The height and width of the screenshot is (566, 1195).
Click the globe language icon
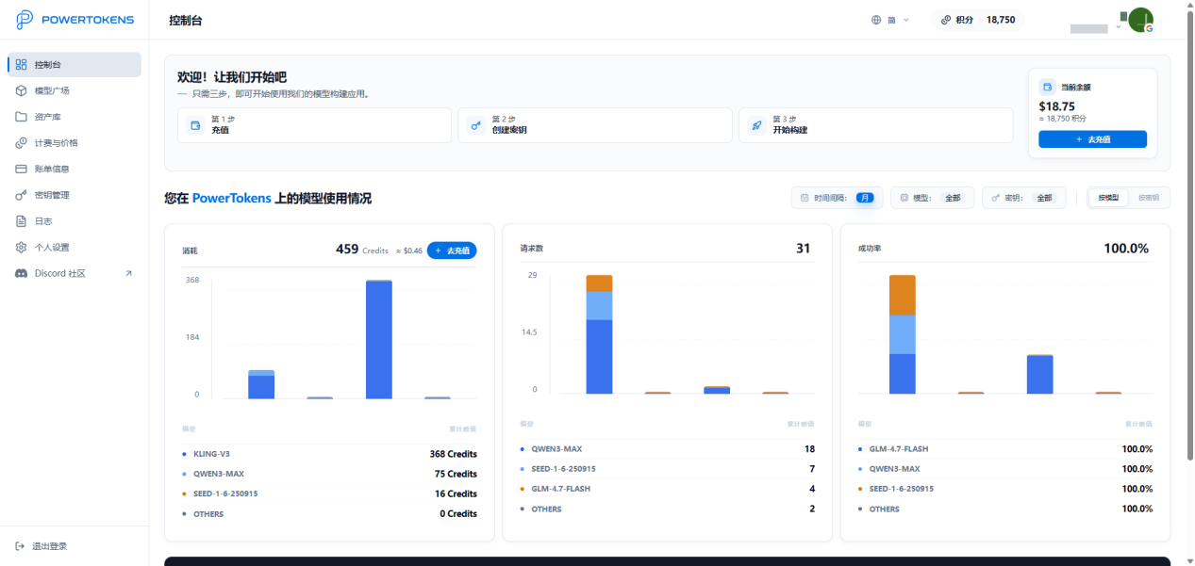[x=876, y=20]
